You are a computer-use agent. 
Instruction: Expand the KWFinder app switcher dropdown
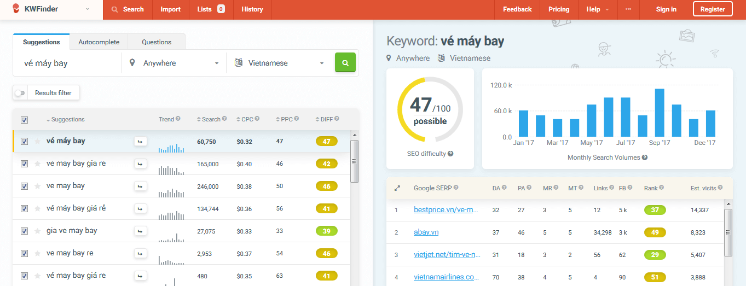click(x=88, y=9)
